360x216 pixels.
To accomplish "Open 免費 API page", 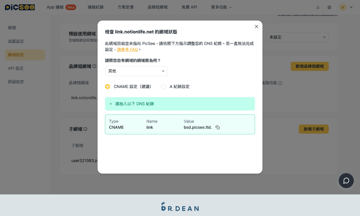I will point(189,7).
